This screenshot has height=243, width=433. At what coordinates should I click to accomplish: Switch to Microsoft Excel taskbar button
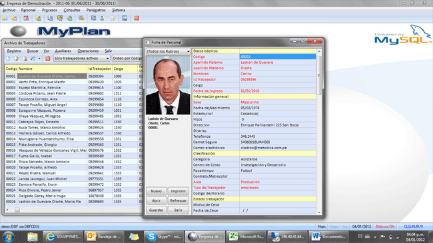[246, 237]
